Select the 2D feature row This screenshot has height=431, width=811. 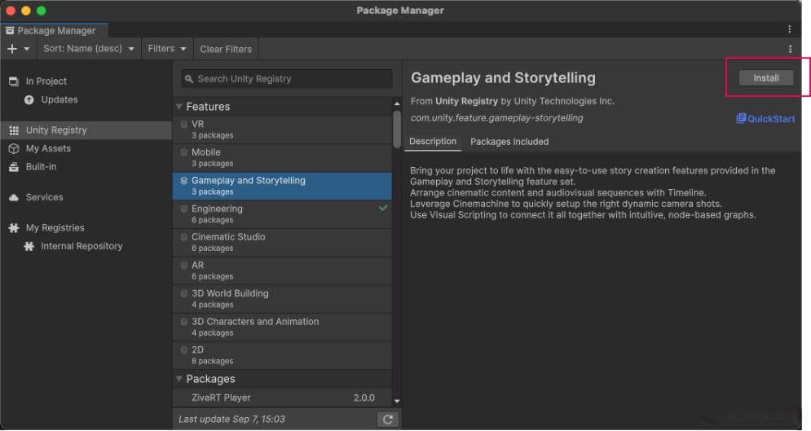(x=282, y=355)
